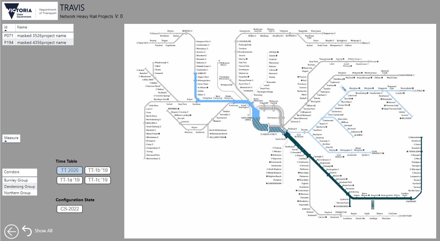The height and width of the screenshot is (241, 440).
Task: Click the Show All undo arrow icon
Action: (27, 231)
